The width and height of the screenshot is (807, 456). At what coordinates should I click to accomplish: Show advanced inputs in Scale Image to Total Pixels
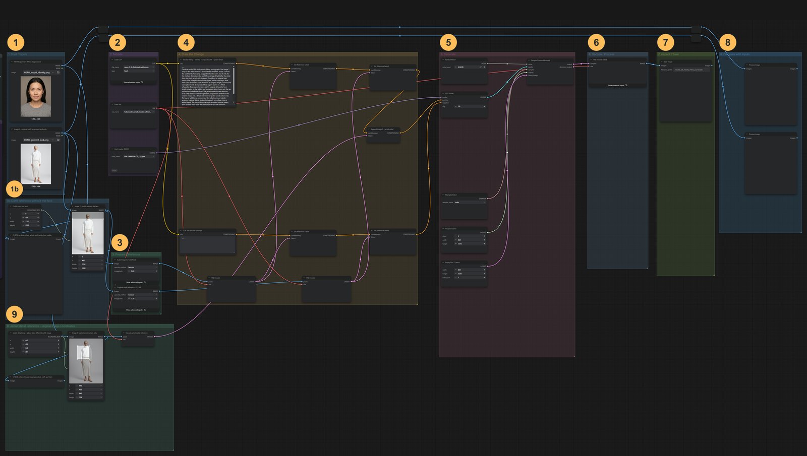click(x=135, y=282)
